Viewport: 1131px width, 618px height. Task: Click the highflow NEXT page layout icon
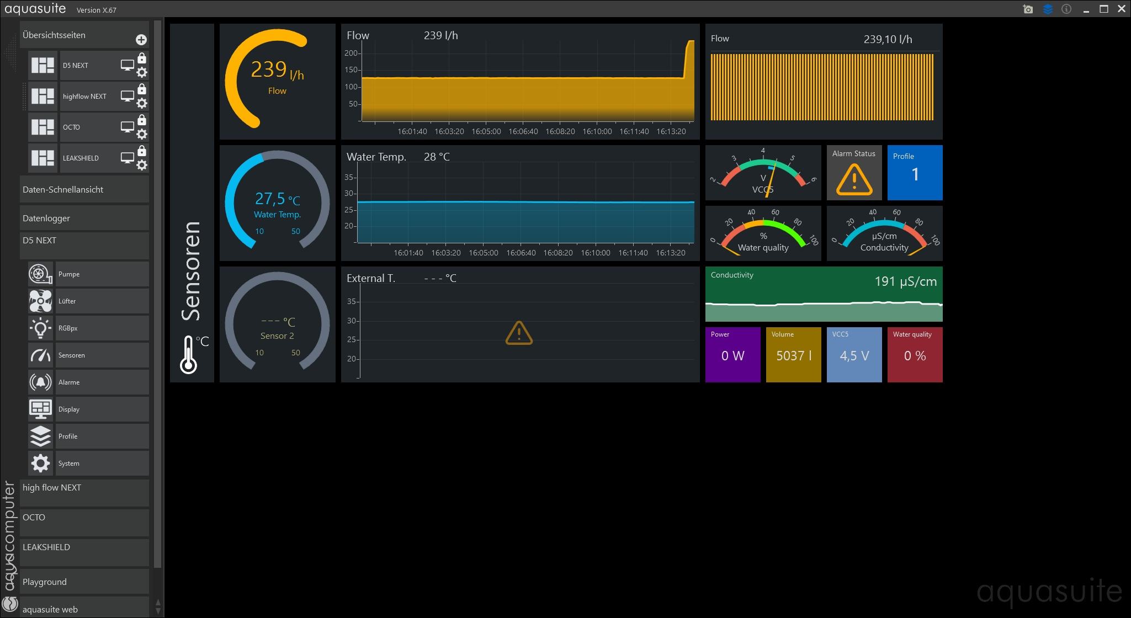[x=43, y=96]
